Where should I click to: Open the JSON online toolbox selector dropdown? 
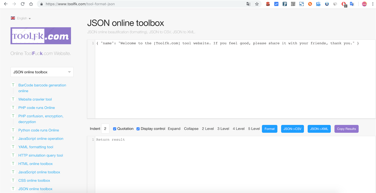pyautogui.click(x=42, y=72)
